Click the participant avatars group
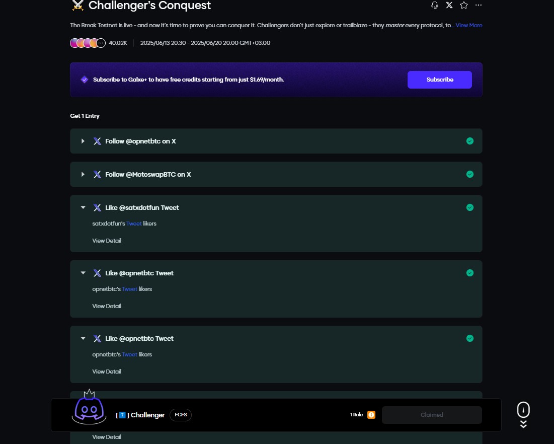 (87, 43)
